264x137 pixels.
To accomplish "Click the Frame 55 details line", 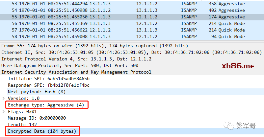I will [95, 46].
